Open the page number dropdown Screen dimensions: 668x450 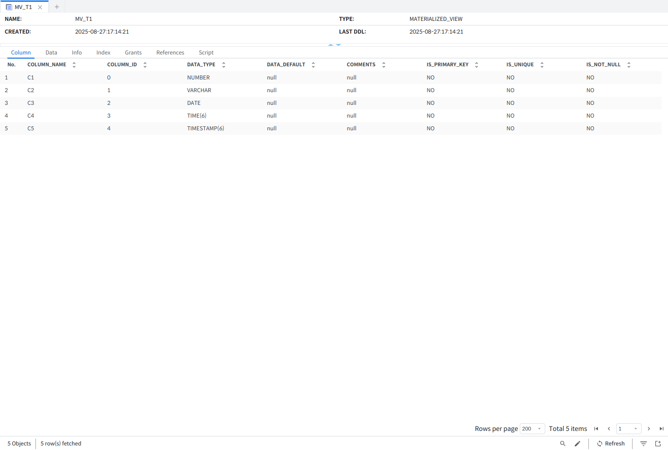coord(628,429)
